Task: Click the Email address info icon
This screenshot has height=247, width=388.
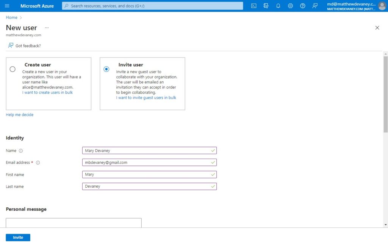Action: point(38,163)
